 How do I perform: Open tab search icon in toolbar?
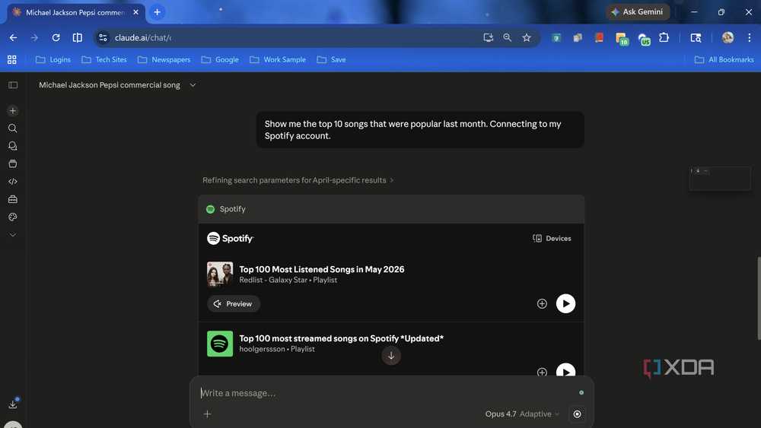coord(696,37)
